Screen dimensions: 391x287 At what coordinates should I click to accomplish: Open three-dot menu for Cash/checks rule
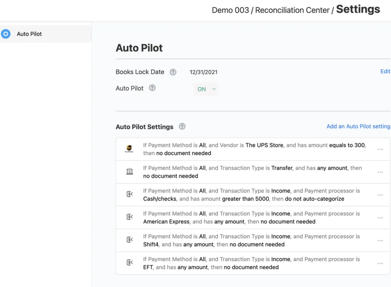click(380, 195)
